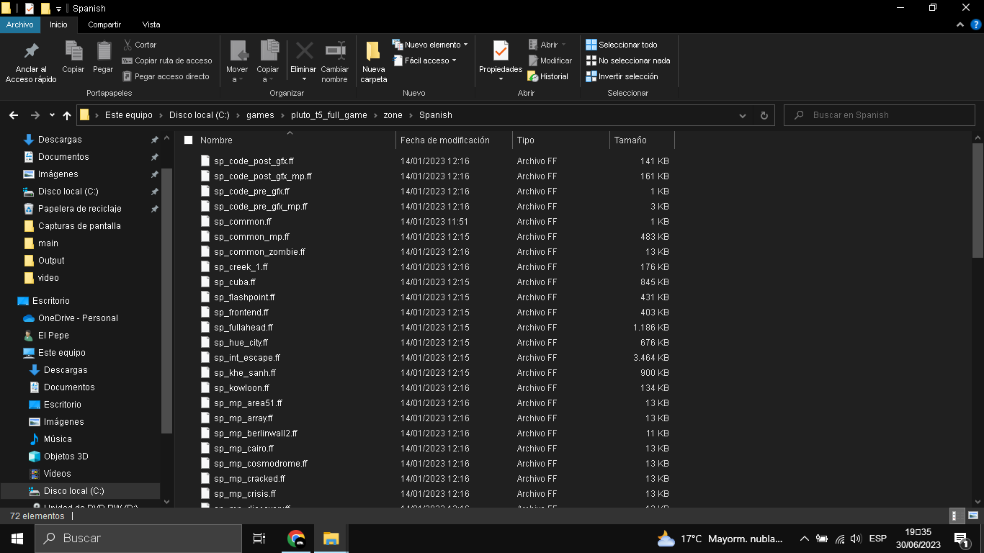984x553 pixels.
Task: Click Invertir selección
Action: coord(622,76)
